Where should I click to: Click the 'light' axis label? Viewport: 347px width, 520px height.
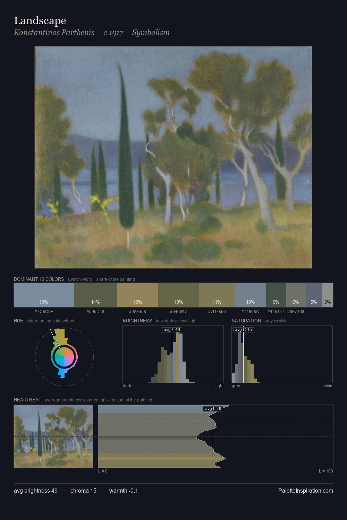[219, 386]
